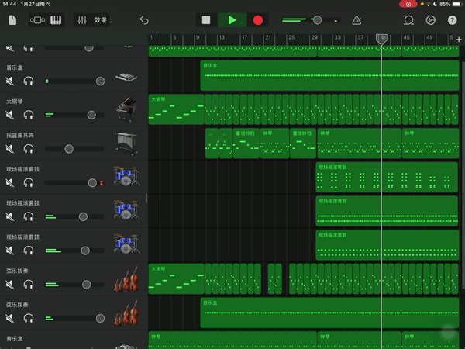Select the 摇篮曲共鸣 vibraphone instrument icon

pos(126,143)
